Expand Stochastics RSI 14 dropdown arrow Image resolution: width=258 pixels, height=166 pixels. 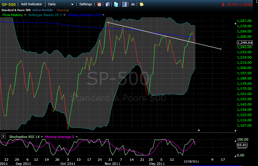point(42,137)
